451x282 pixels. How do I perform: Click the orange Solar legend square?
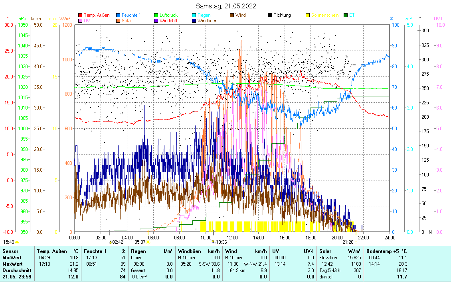[x=119, y=21]
